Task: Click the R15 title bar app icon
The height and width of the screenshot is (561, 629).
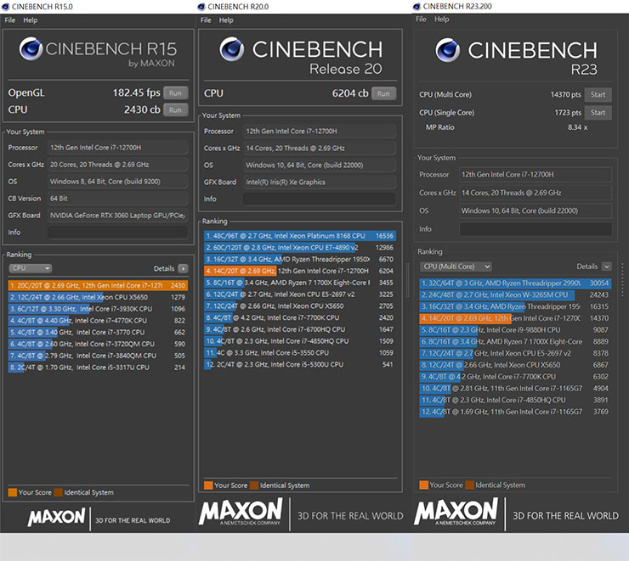Action: [6, 6]
